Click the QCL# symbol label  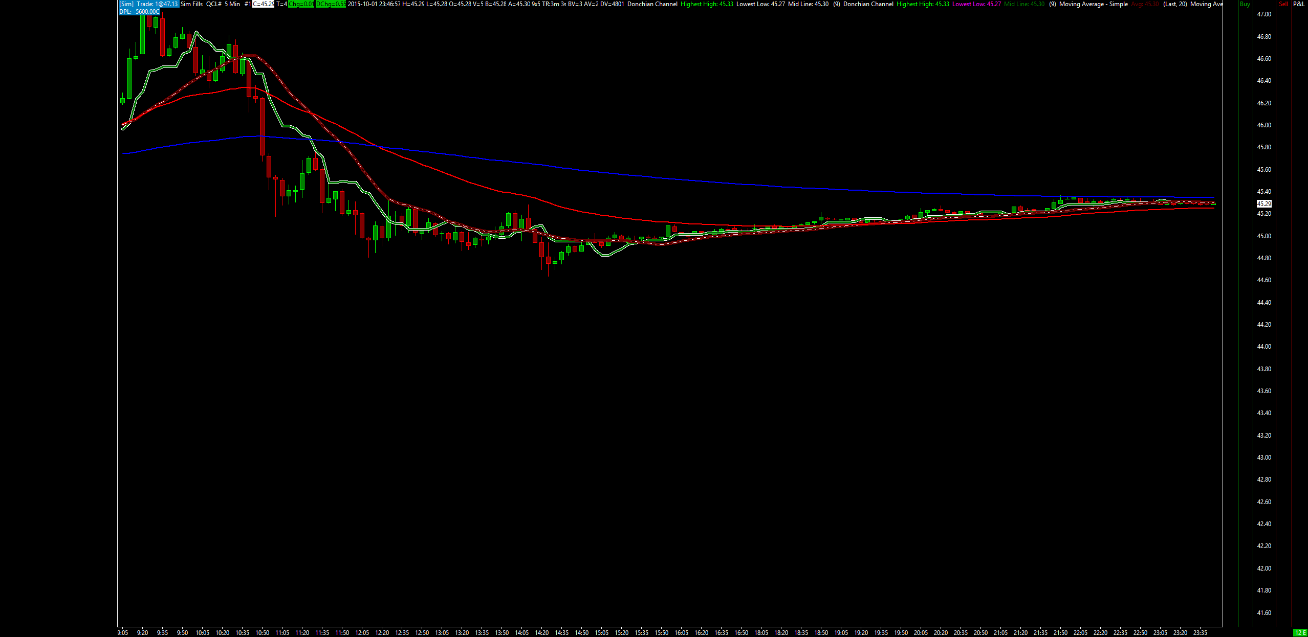(214, 4)
